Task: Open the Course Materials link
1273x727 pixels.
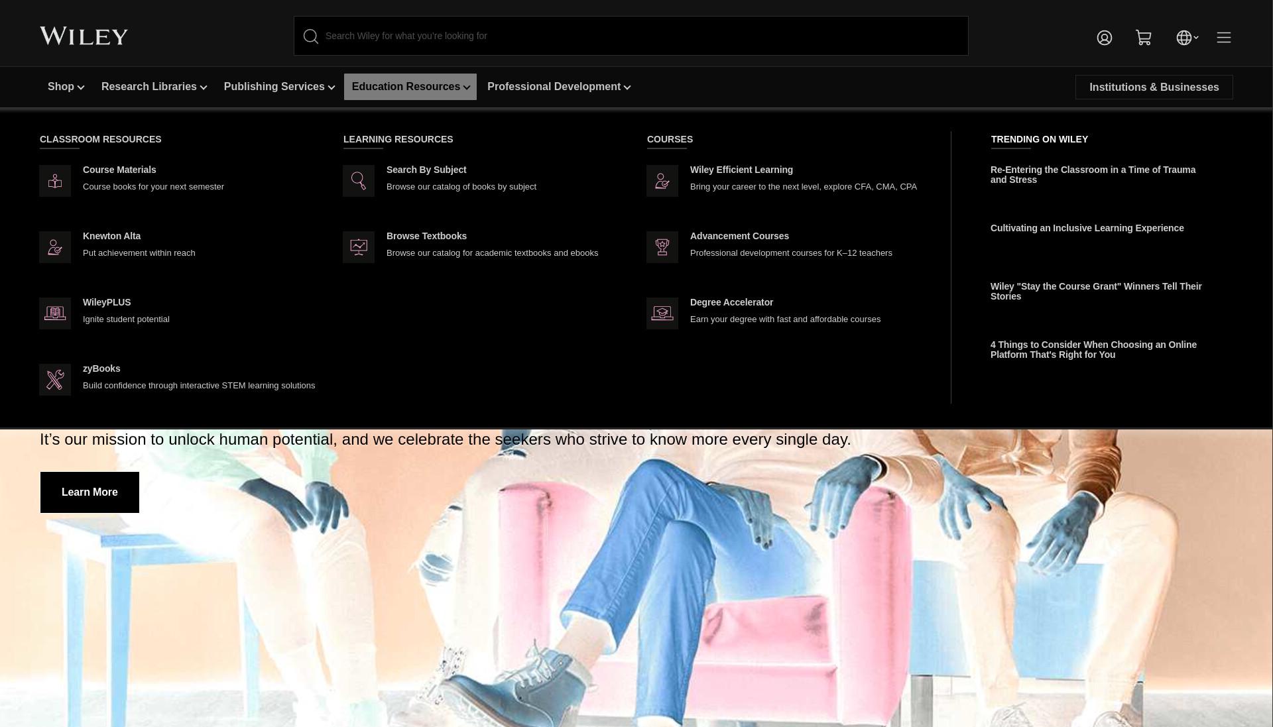Action: click(x=119, y=170)
